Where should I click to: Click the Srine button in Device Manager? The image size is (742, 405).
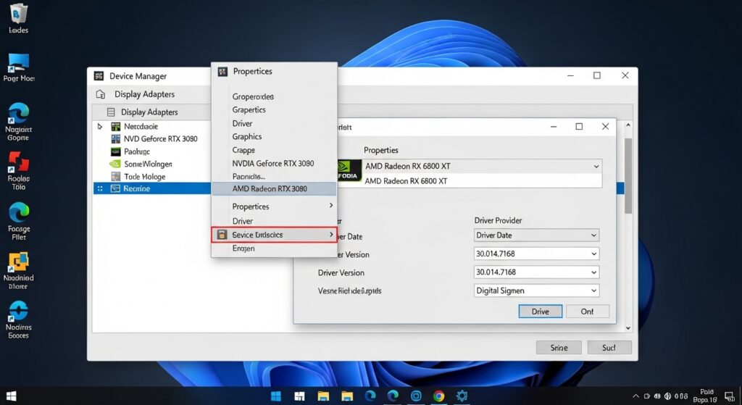(559, 348)
